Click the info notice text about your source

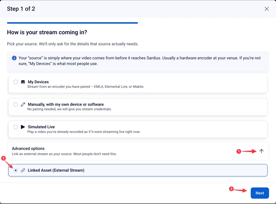139,61
